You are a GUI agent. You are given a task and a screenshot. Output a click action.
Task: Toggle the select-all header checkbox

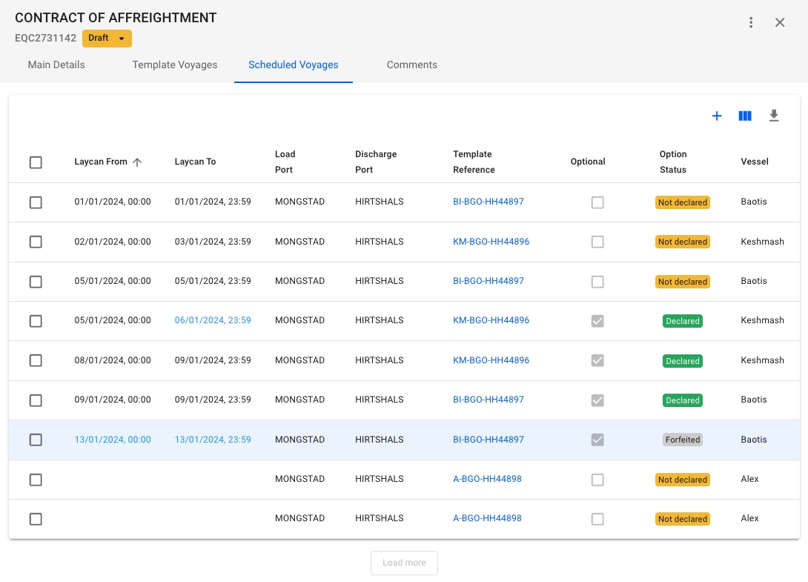36,162
